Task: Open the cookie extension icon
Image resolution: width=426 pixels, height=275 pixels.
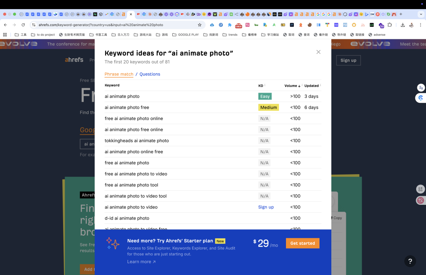Action: pyautogui.click(x=310, y=25)
